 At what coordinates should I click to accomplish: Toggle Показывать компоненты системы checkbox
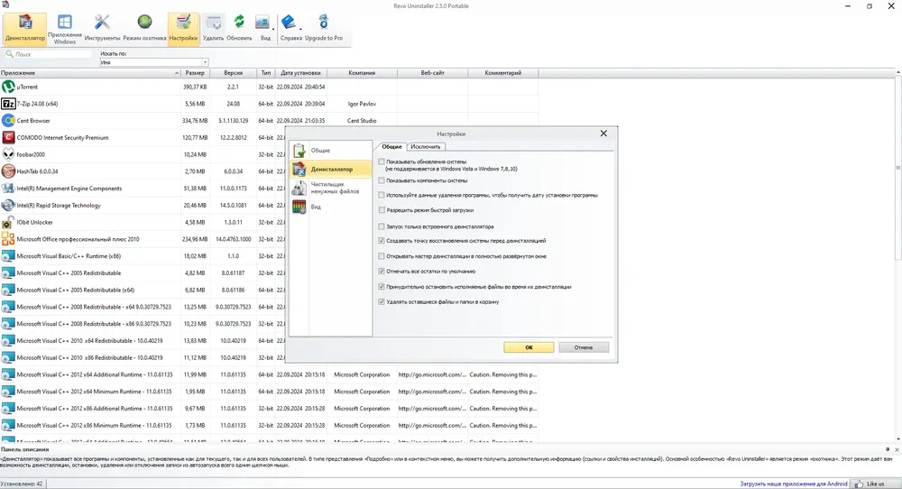pos(382,180)
